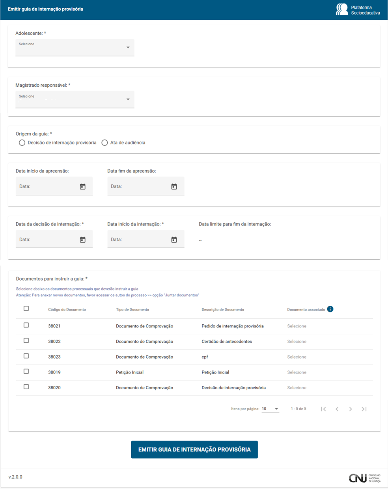
Task: Go to the first page of documents
Action: [323, 409]
